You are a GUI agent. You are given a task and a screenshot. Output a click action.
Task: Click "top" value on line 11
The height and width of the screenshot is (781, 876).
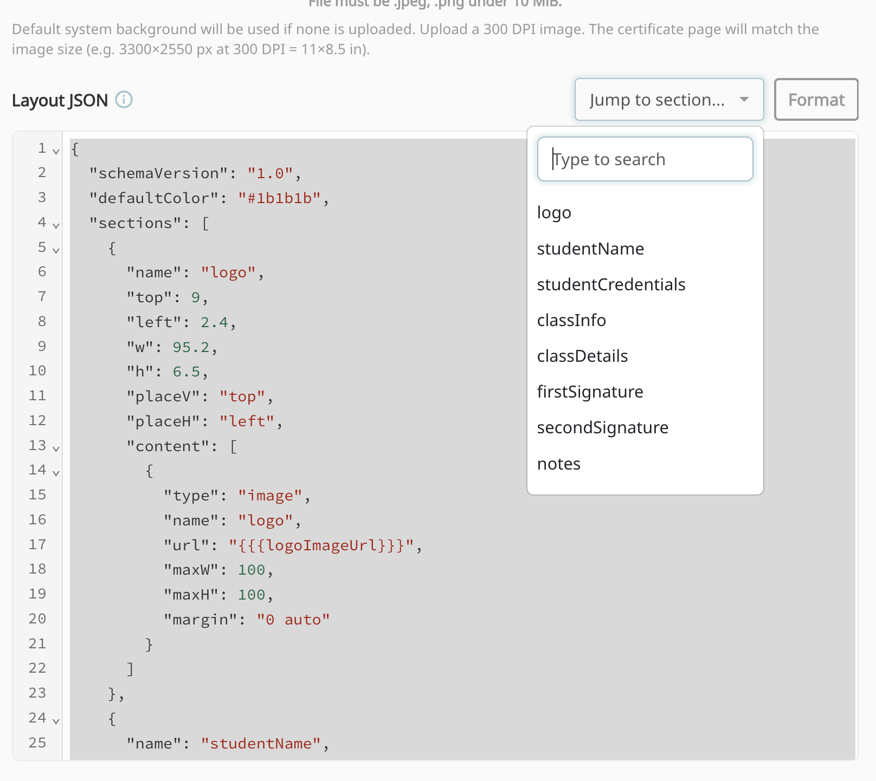point(242,396)
